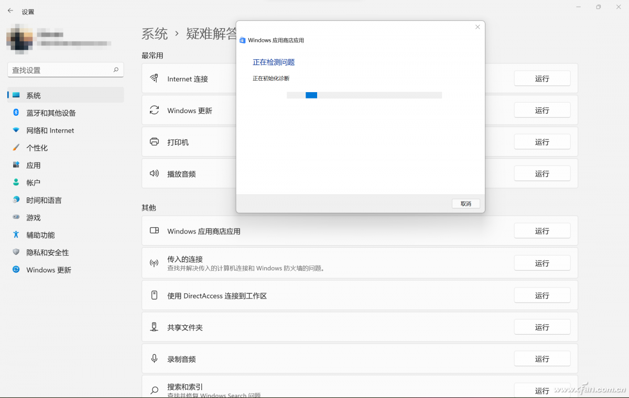Close the Windows 应用商店应用 dialog
629x398 pixels.
click(477, 27)
